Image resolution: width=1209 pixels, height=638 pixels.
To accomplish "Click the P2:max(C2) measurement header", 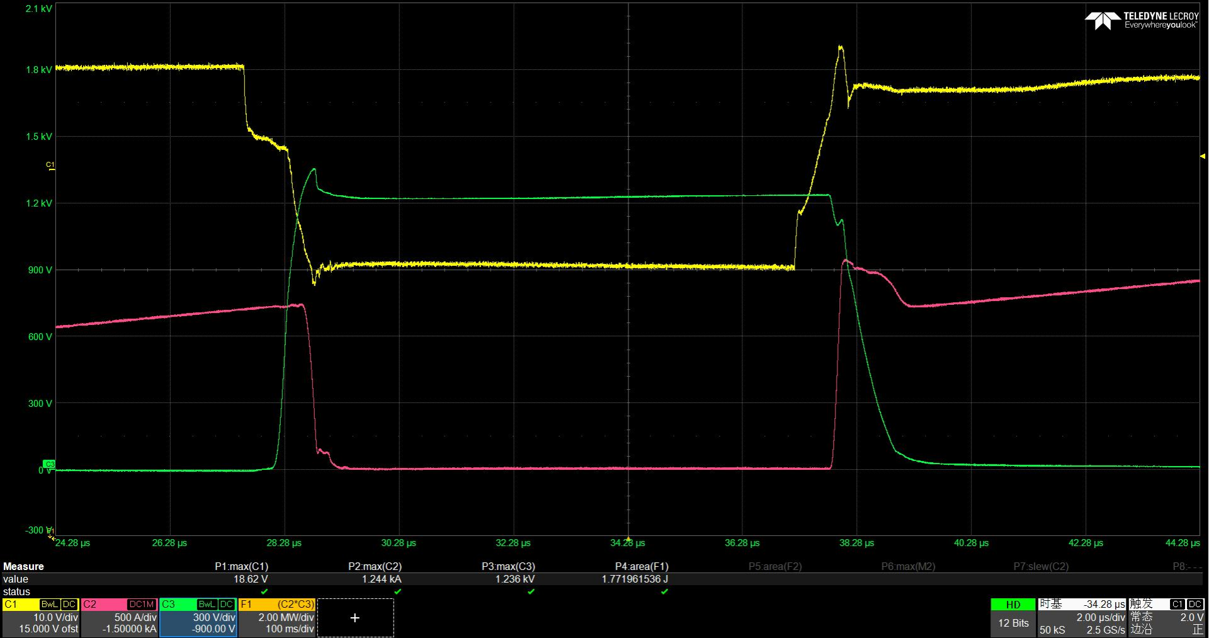I will tap(375, 566).
